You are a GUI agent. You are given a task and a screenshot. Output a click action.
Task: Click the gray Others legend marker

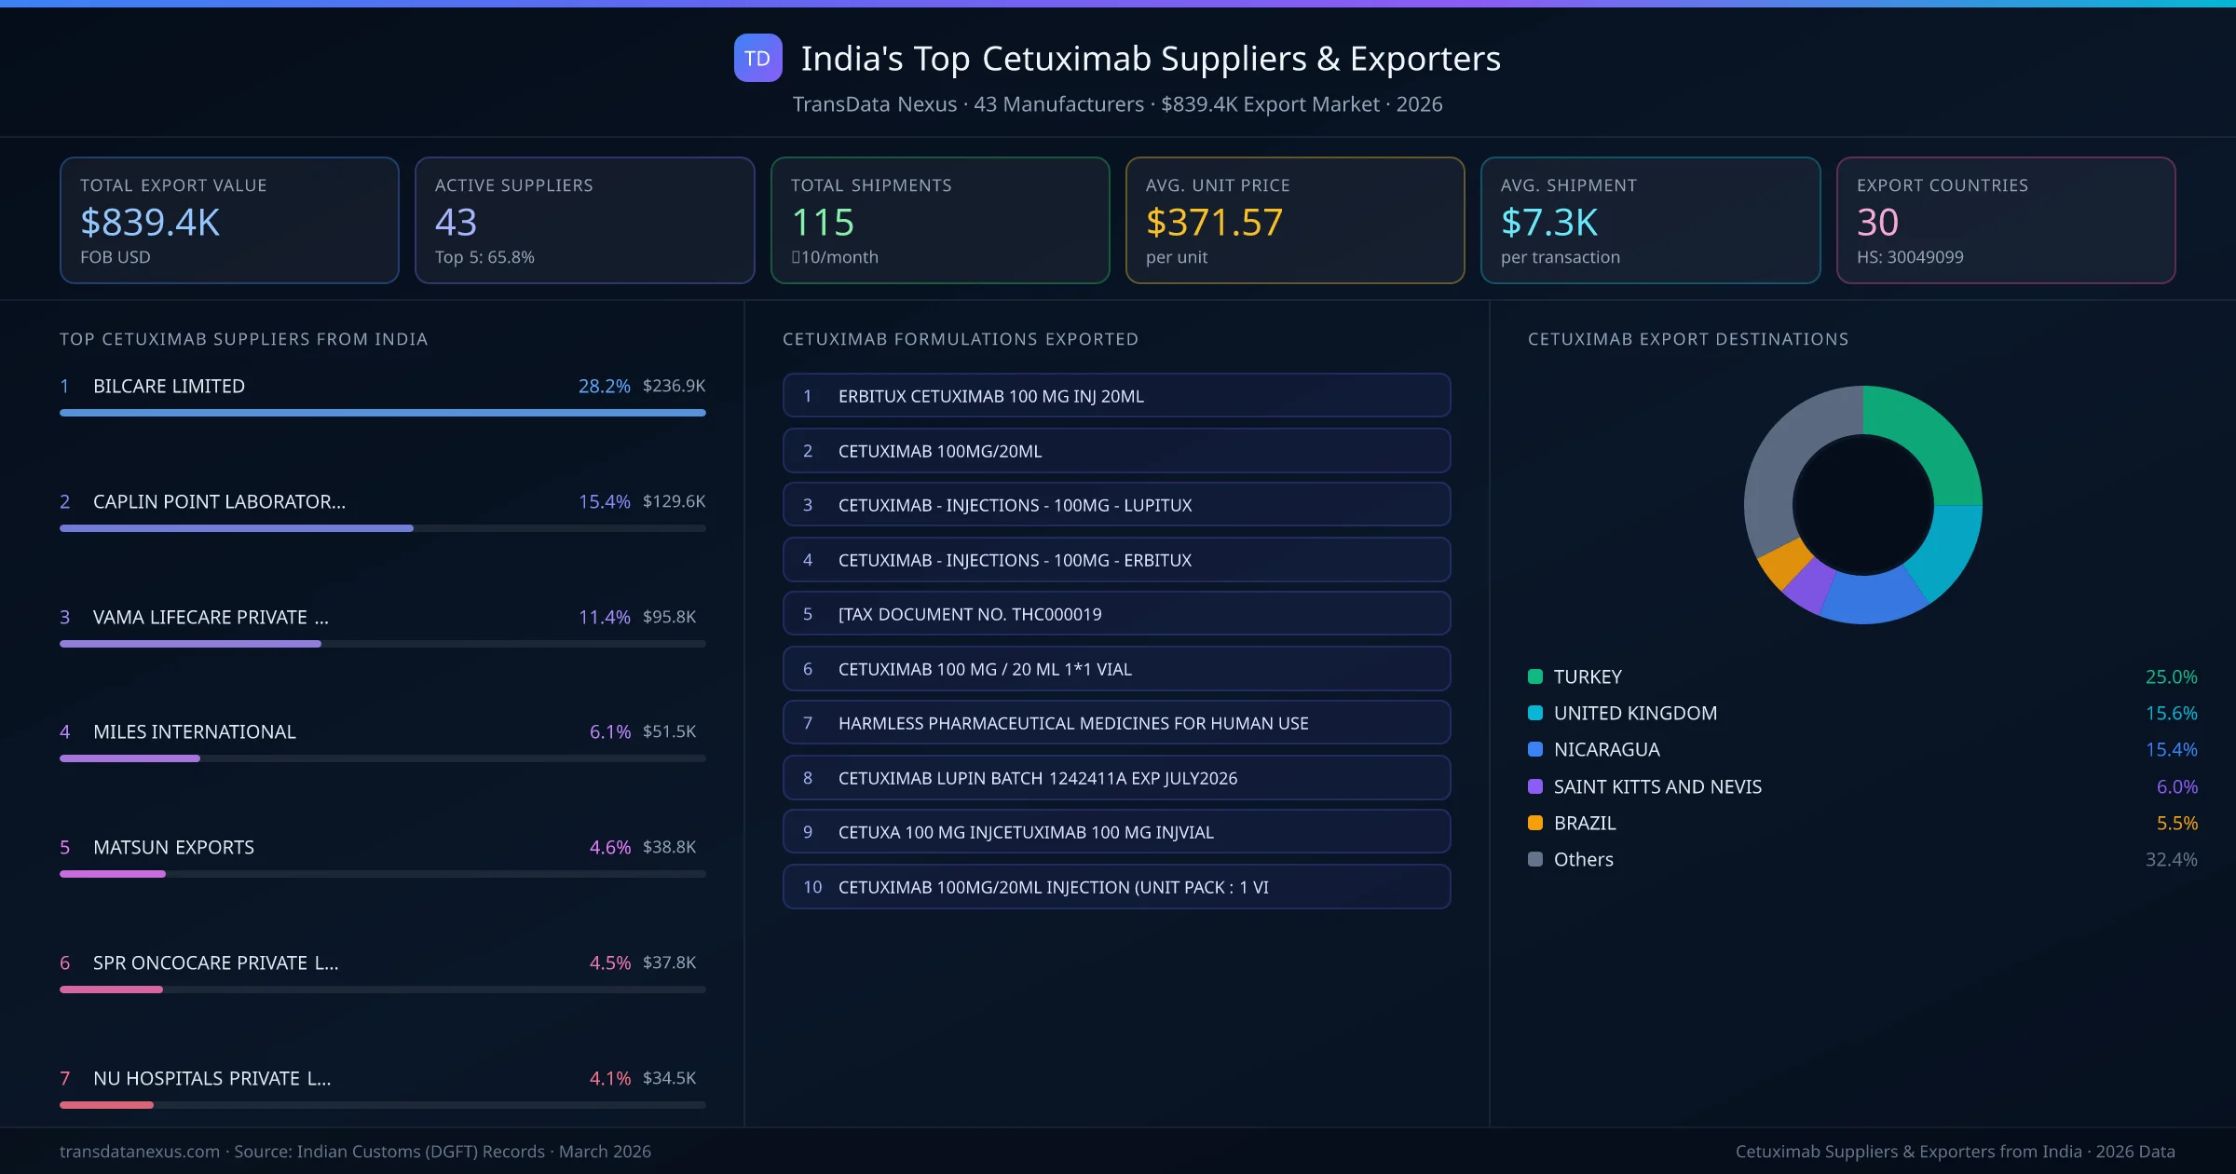[1534, 859]
